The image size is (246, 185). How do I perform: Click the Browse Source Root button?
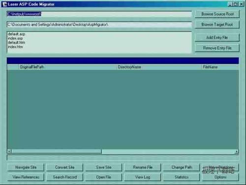click(x=217, y=14)
